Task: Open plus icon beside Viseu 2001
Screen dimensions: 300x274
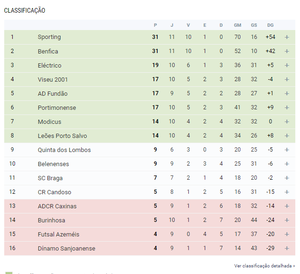Action: (x=286, y=79)
